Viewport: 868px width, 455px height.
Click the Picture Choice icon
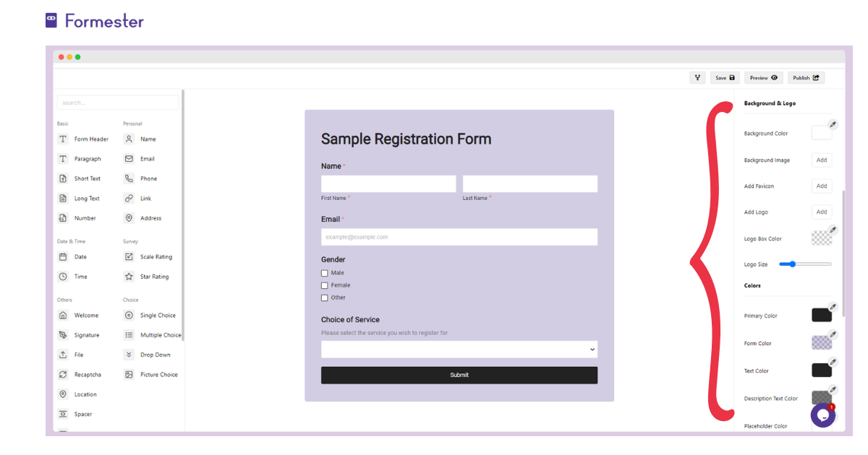(129, 375)
